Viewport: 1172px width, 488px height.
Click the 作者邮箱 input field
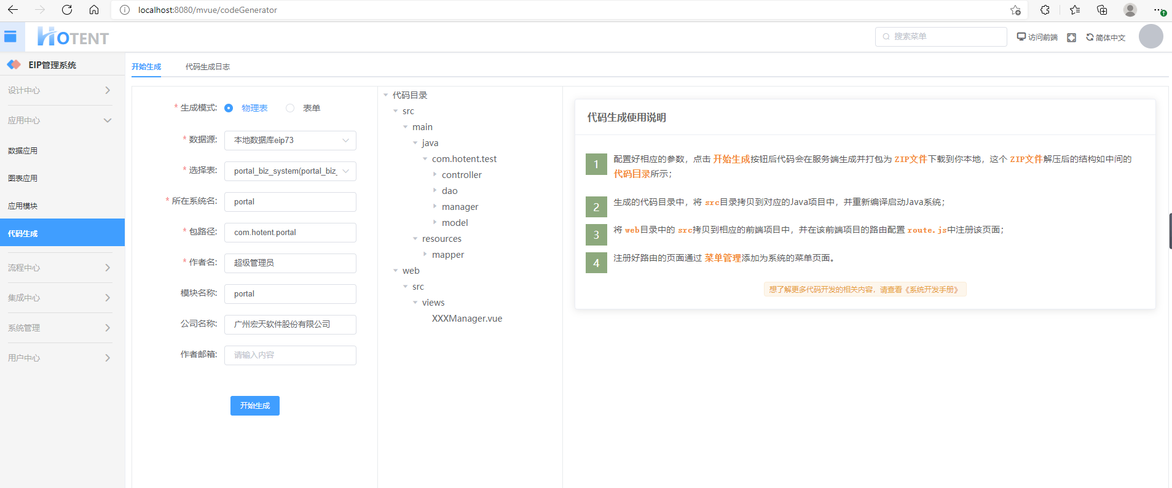290,355
